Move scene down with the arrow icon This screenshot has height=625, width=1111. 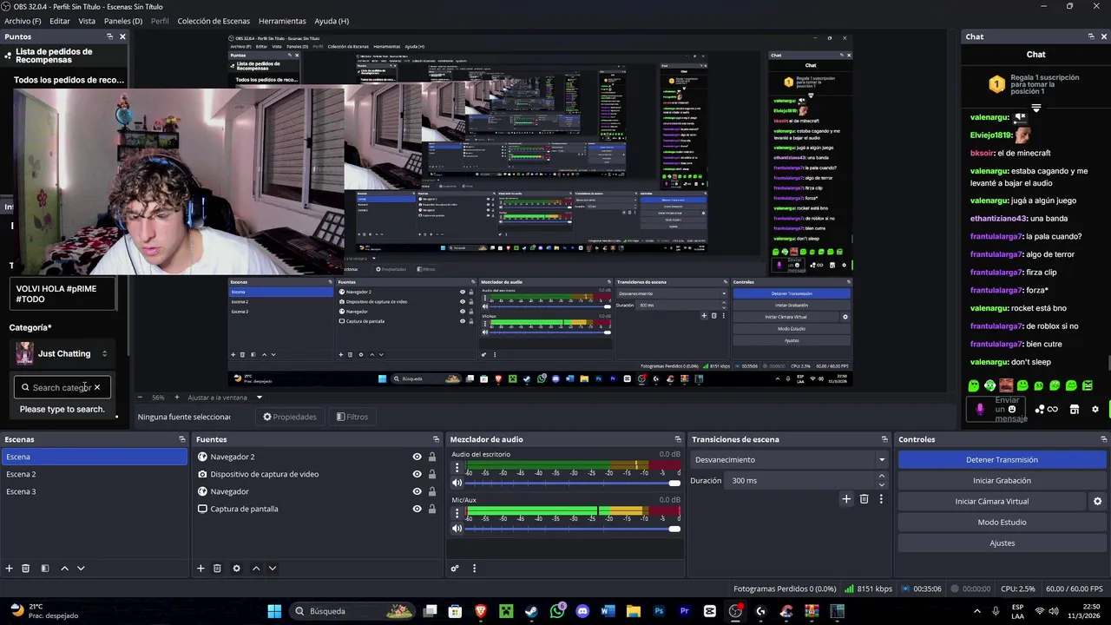click(x=81, y=569)
